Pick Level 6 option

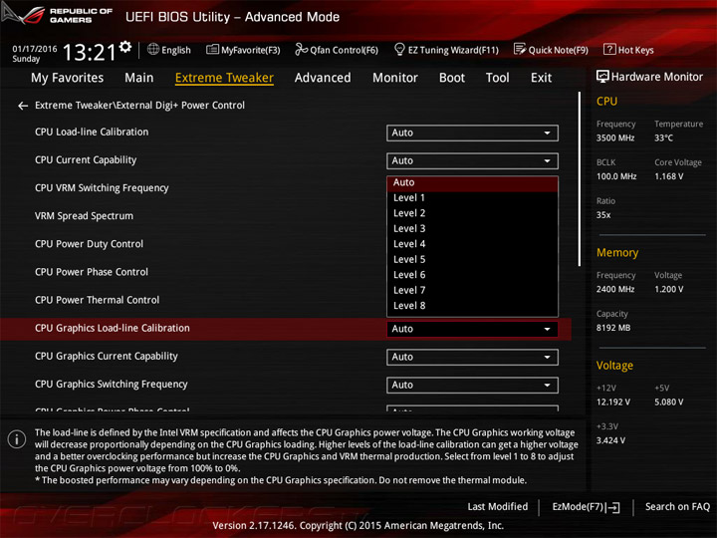tap(472, 275)
